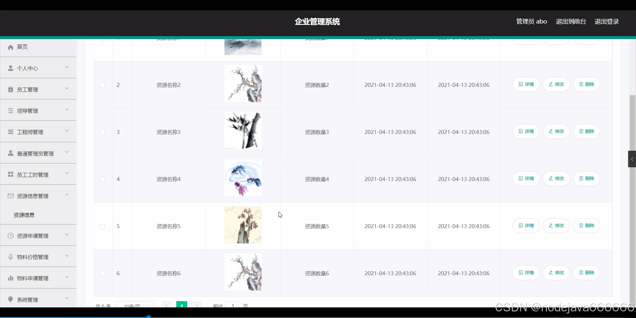Click the bamboo painting thumbnail in row 3

243,131
